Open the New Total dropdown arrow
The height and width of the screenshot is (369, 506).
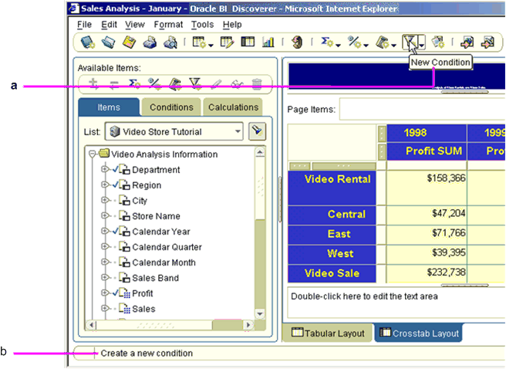(338, 46)
